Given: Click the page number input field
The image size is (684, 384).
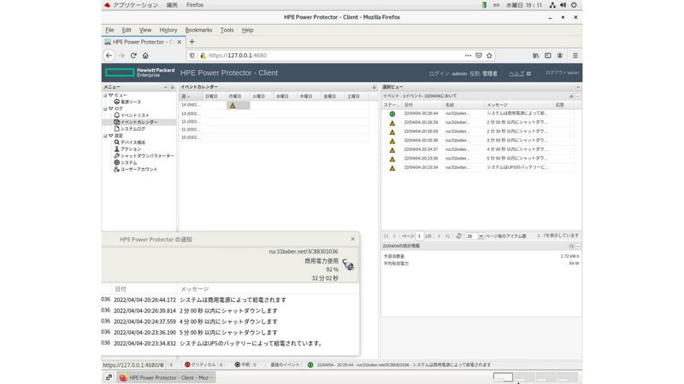Looking at the screenshot, I should point(420,236).
